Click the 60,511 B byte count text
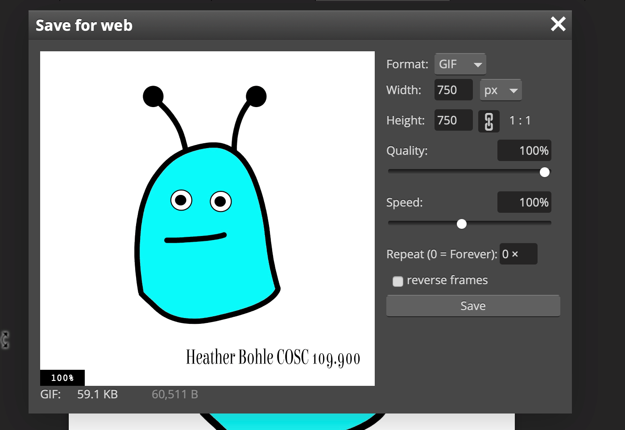The width and height of the screenshot is (625, 430). click(174, 394)
